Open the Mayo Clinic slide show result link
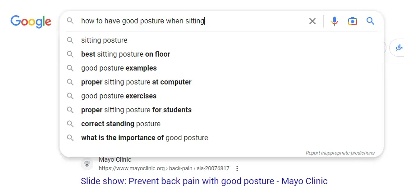Screen dimensions: 404x190 (x=204, y=181)
